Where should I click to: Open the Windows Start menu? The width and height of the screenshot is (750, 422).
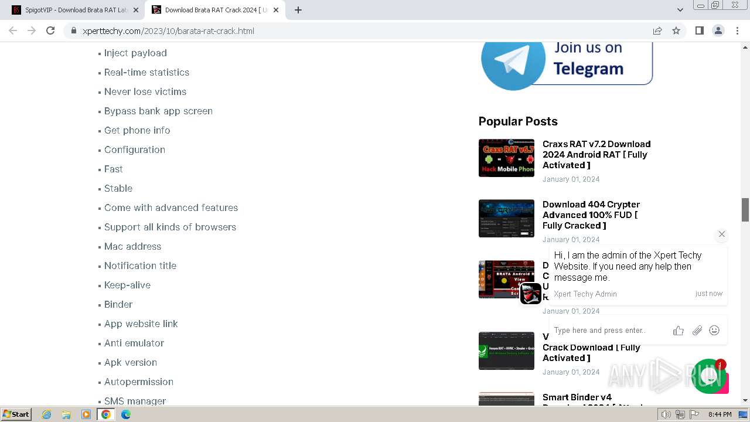(16, 414)
